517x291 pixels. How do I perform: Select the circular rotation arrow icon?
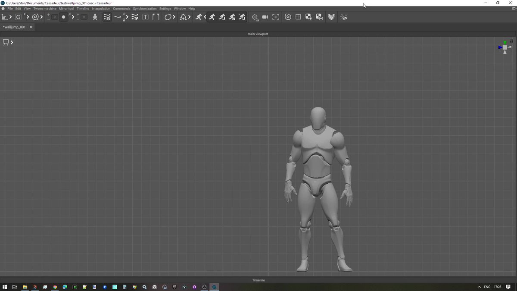click(168, 17)
